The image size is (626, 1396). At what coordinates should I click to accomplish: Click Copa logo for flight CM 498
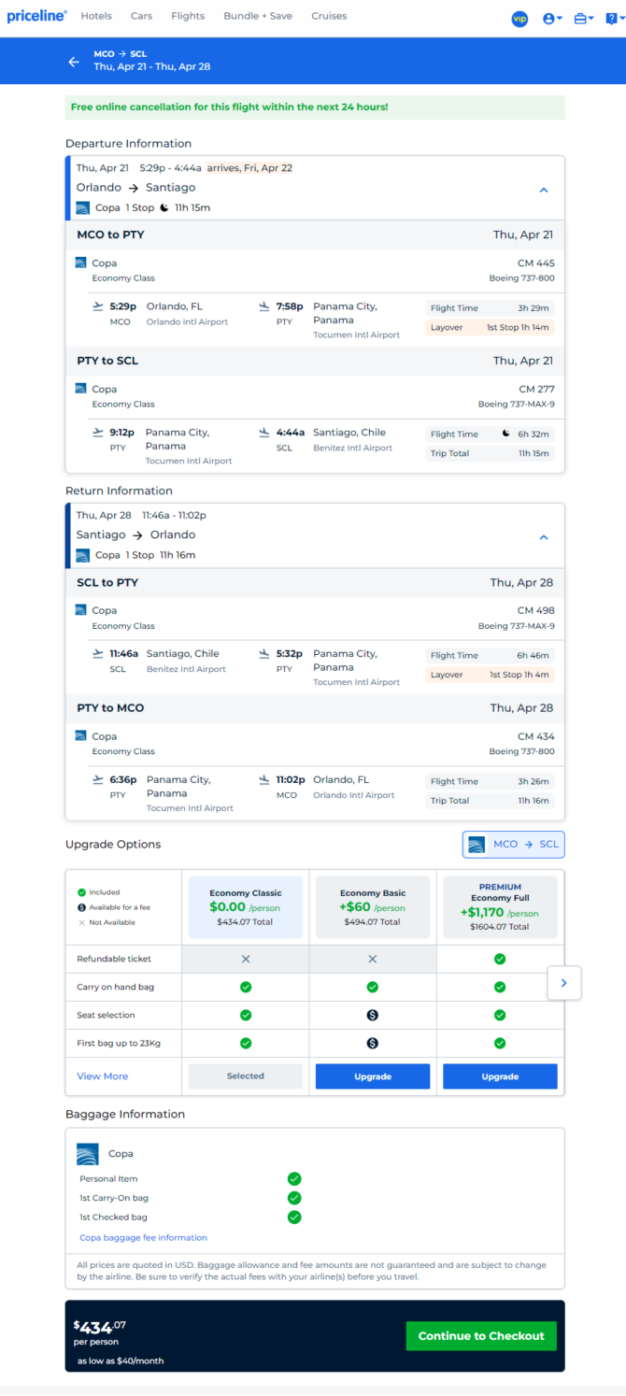pyautogui.click(x=80, y=610)
